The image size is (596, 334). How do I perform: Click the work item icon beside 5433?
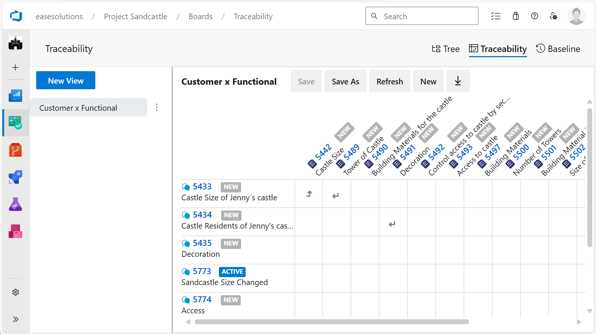186,187
